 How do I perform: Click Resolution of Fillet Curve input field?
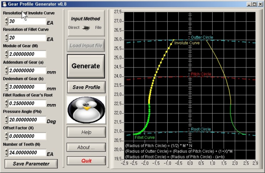click(27, 38)
